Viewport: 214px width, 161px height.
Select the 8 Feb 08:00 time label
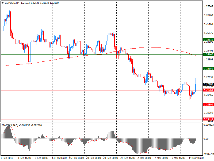41,158
